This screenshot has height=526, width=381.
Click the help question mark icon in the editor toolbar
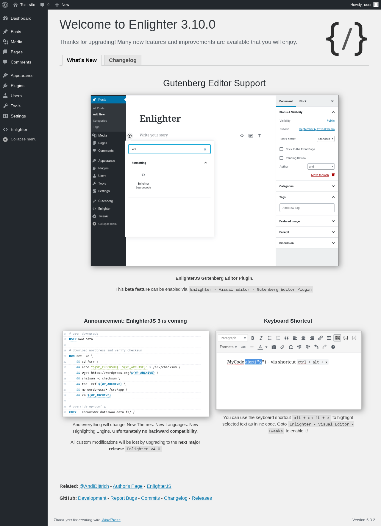pyautogui.click(x=333, y=347)
